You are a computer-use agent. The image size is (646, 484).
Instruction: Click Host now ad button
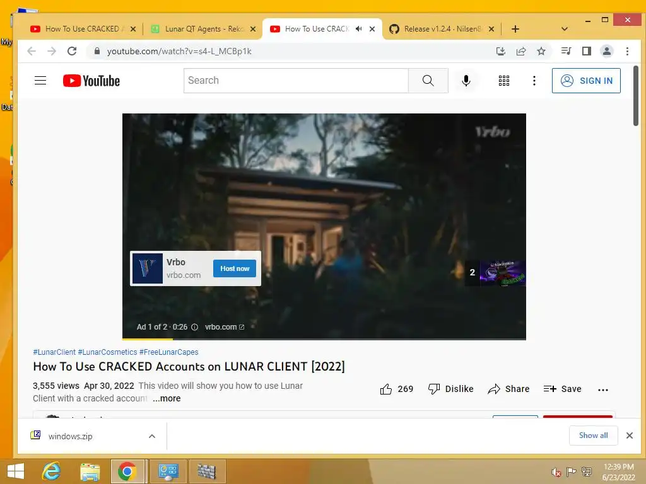[235, 268]
